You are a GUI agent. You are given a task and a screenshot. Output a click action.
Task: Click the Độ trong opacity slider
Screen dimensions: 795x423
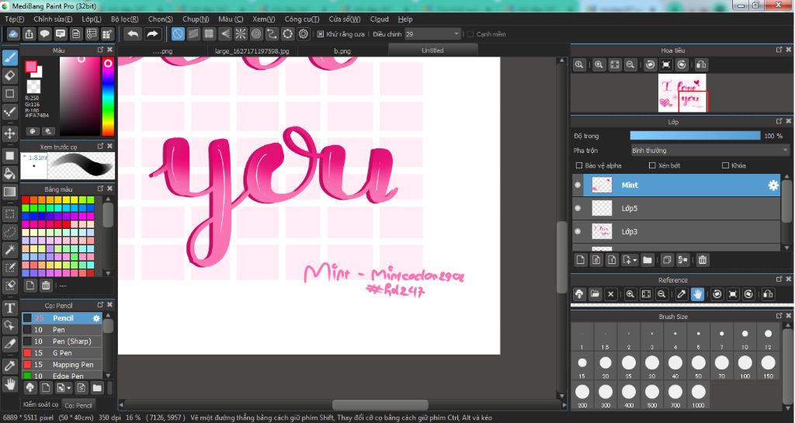[x=695, y=136]
